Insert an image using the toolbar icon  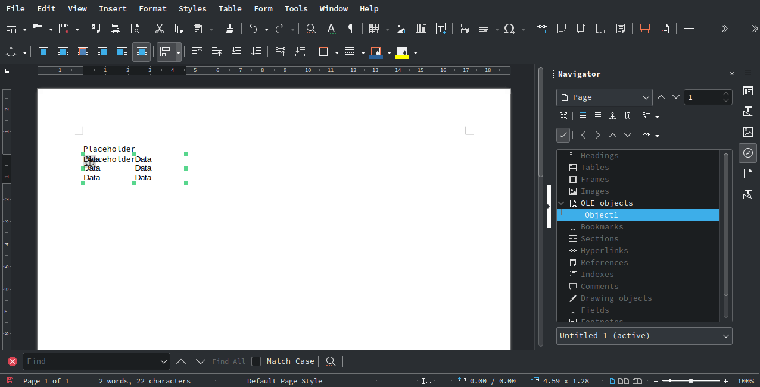point(401,29)
